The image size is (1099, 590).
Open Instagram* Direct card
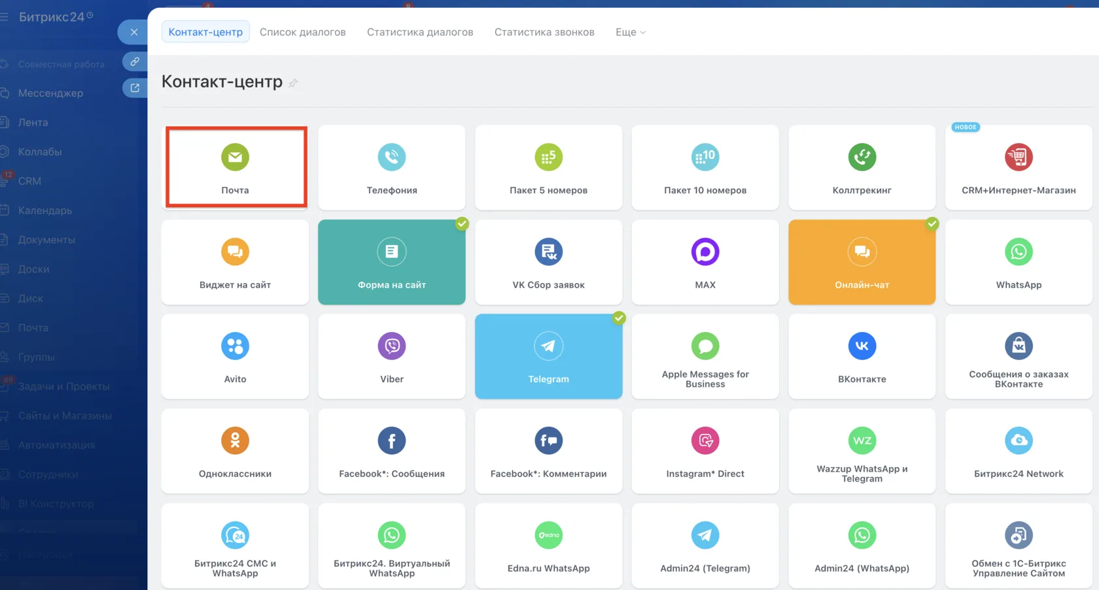click(x=705, y=451)
